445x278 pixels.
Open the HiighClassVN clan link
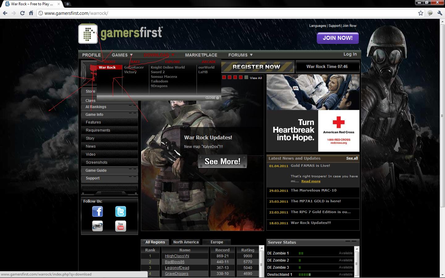[177, 256]
